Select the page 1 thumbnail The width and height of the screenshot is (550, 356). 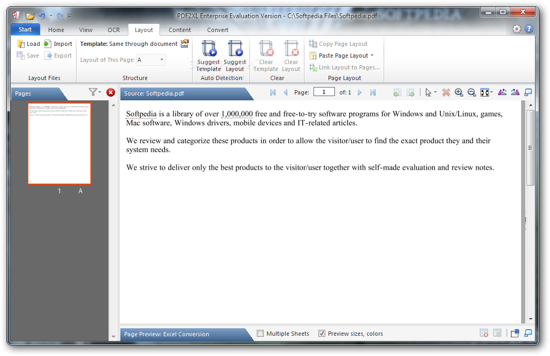tap(59, 144)
